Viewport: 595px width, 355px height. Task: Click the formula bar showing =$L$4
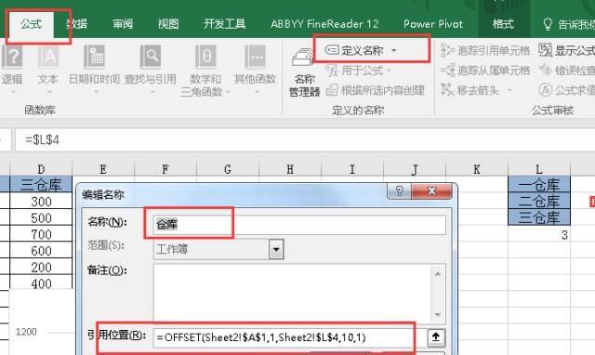305,140
